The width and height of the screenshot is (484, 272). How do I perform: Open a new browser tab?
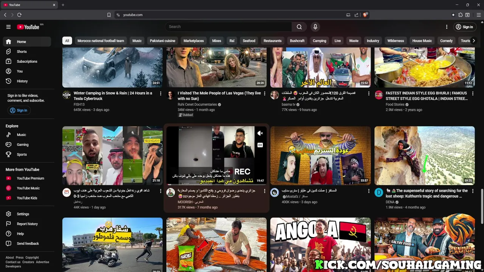[63, 5]
